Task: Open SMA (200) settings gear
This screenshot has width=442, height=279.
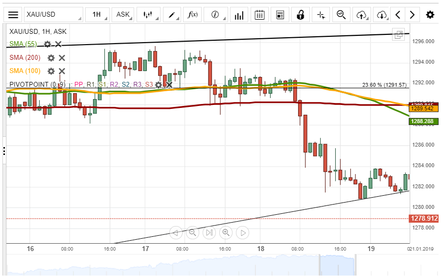Action: 51,58
